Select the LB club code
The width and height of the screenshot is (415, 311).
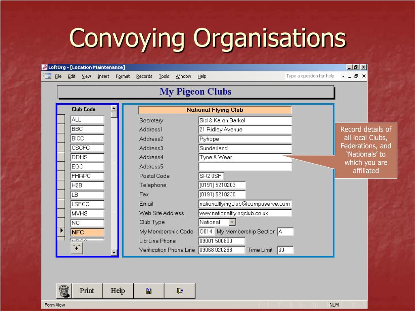(x=88, y=195)
